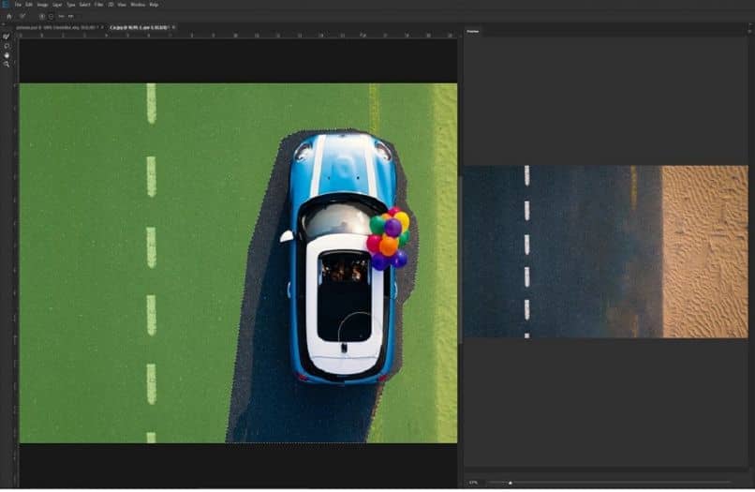Screen dimensions: 755x492
Task: Click the Photoshop app logo icon
Action: point(6,5)
